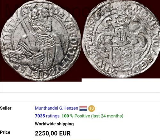Click the Seller label
Viewport: 160px width, 140px height.
click(6, 108)
